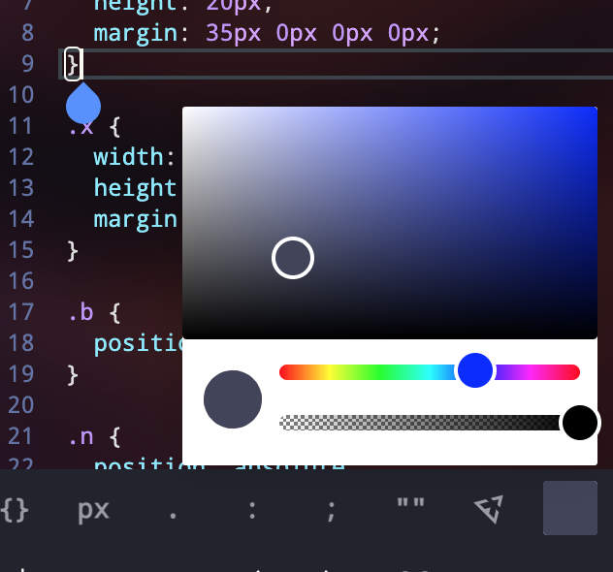Insert double quotes from shortcut bar
This screenshot has height=572, width=613.
point(410,503)
